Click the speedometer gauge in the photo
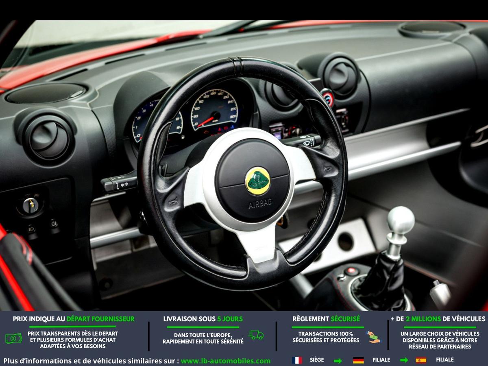Image resolution: width=488 pixels, height=366 pixels. [214, 110]
